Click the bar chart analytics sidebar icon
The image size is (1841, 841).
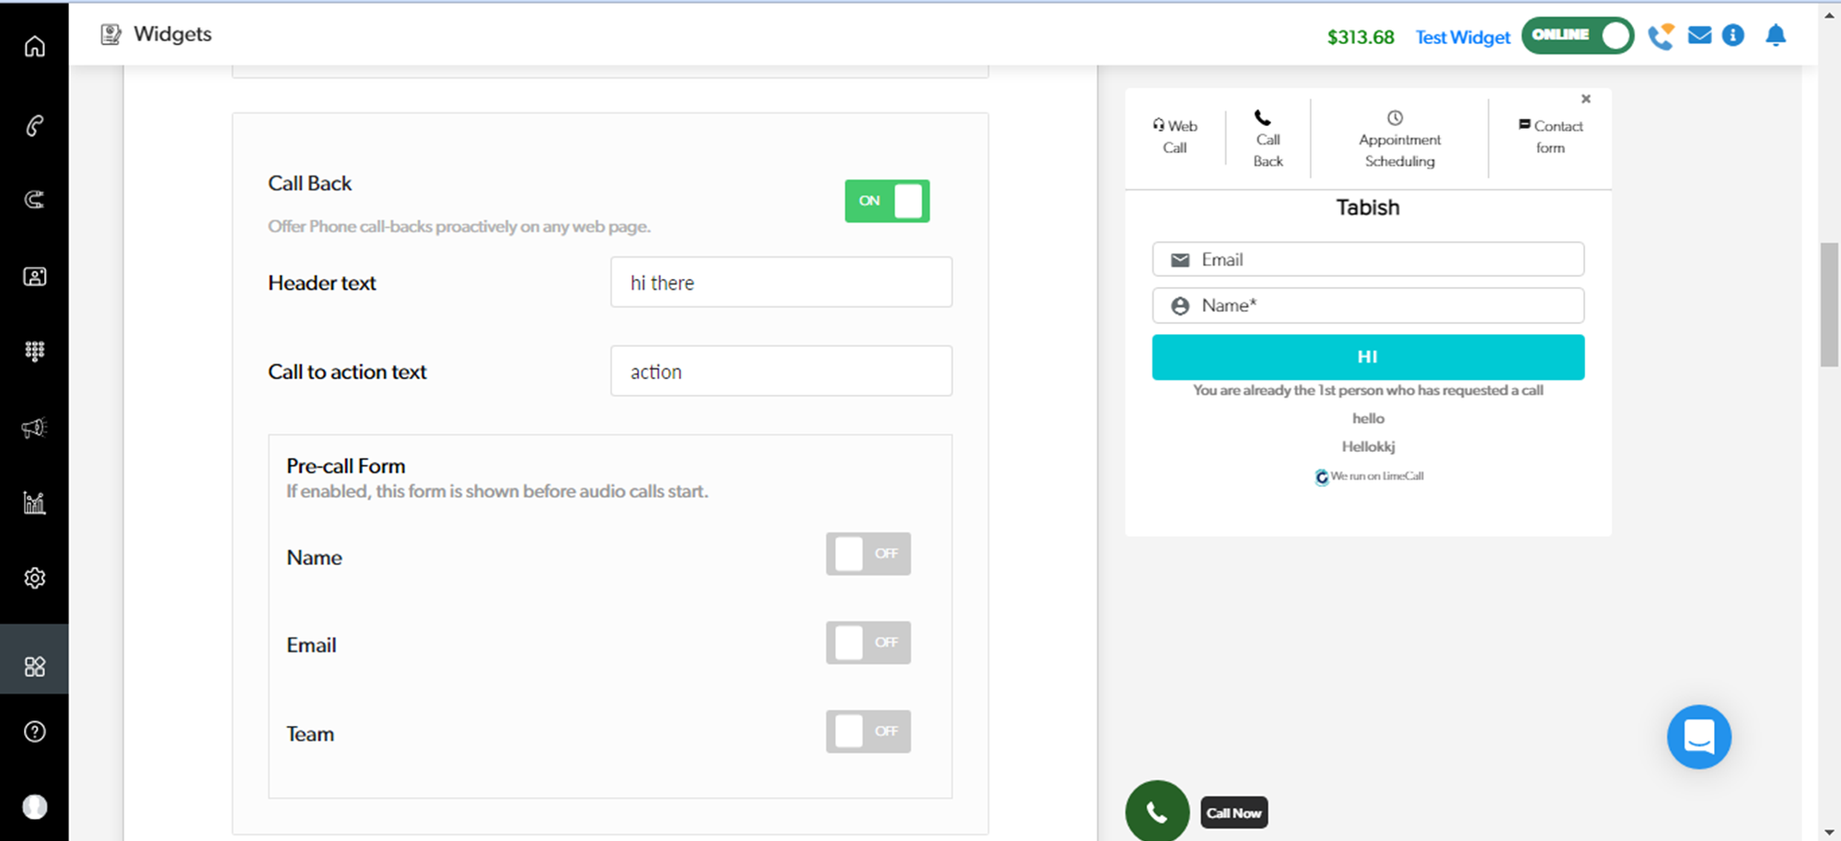pyautogui.click(x=34, y=502)
